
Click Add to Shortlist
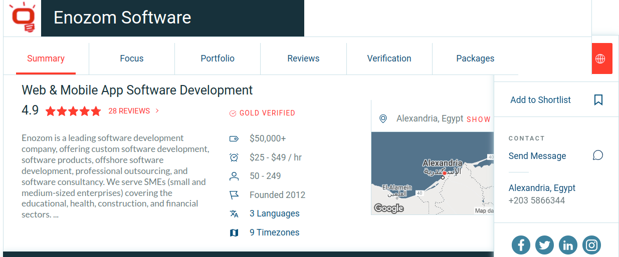pyautogui.click(x=540, y=100)
